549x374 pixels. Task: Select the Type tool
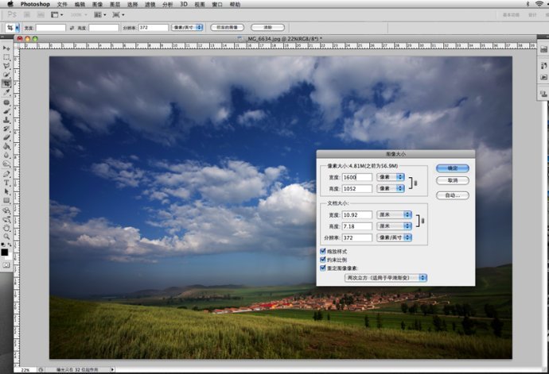click(x=6, y=182)
